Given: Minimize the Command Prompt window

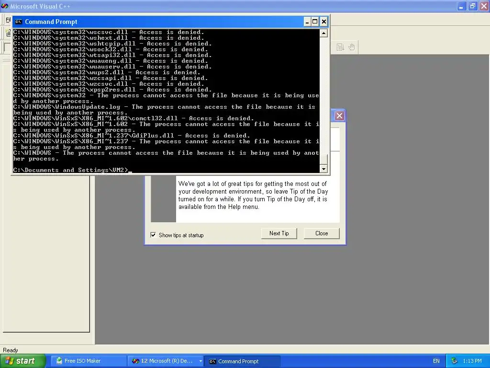Looking at the screenshot, I should [x=307, y=22].
